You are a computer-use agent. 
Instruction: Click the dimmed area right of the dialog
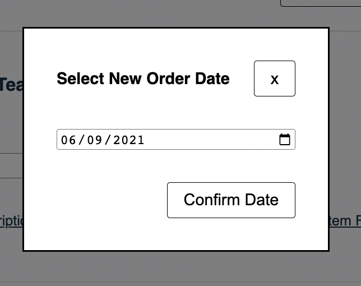tap(345, 139)
